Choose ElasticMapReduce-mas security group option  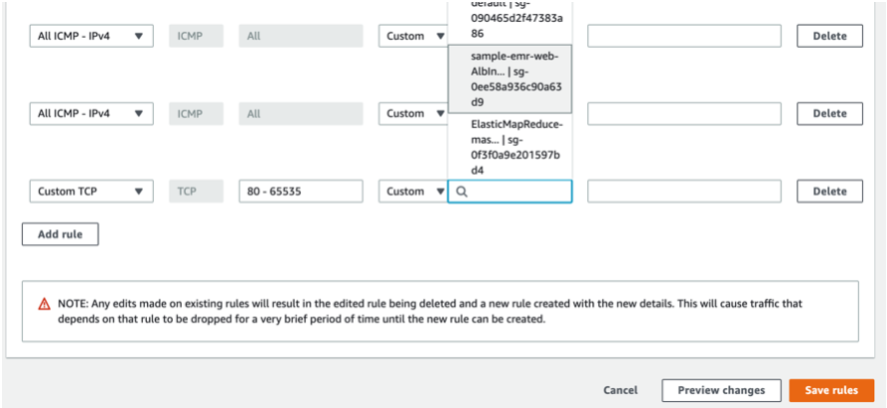[511, 147]
